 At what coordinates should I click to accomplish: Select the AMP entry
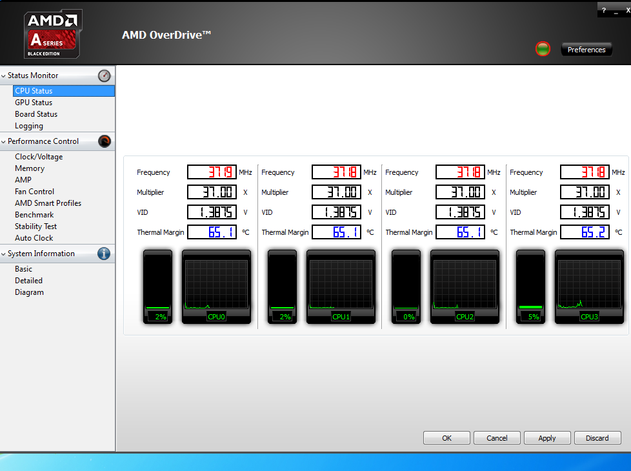pos(23,180)
